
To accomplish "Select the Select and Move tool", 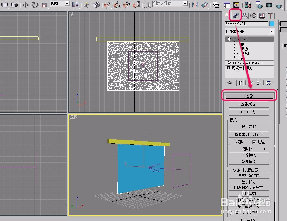I will pos(26,5).
